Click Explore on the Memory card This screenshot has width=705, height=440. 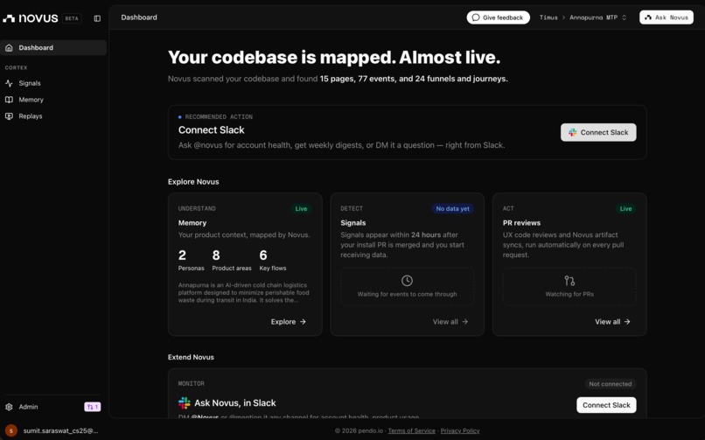pyautogui.click(x=288, y=322)
